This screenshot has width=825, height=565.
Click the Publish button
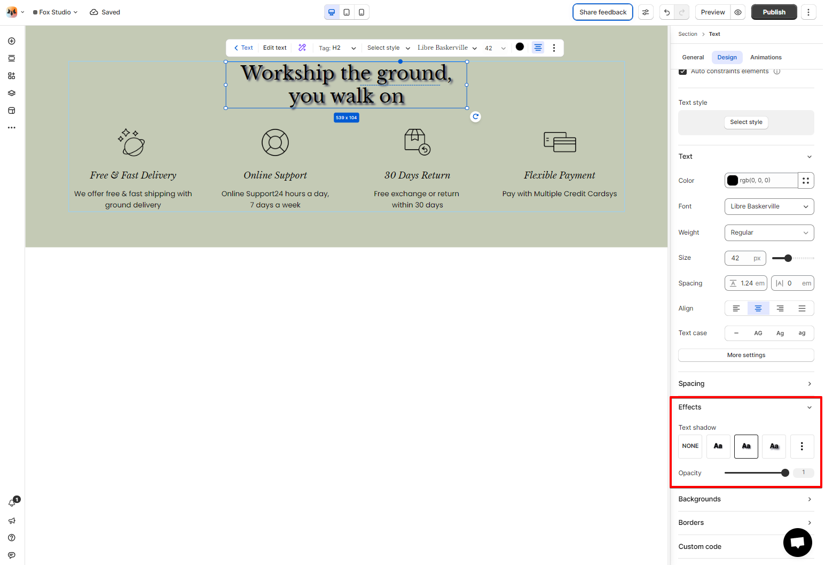pyautogui.click(x=774, y=12)
